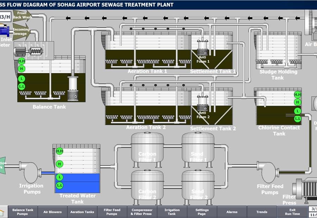Viewport: 317px width, 218px height.
Task: Click the Incoming Sewage arrow
Action: [x=21, y=32]
